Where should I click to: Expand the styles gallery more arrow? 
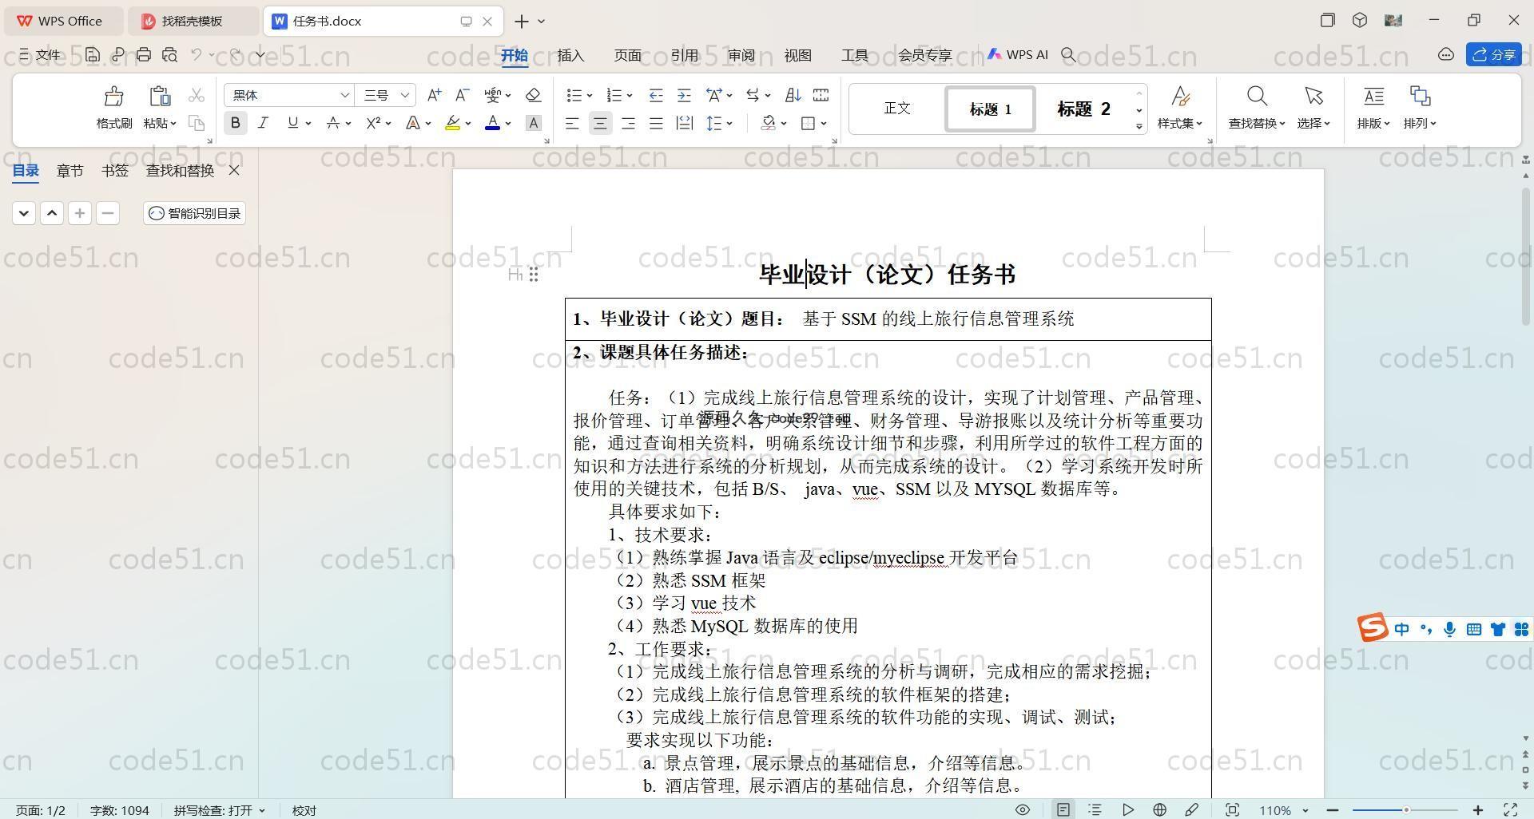point(1139,126)
